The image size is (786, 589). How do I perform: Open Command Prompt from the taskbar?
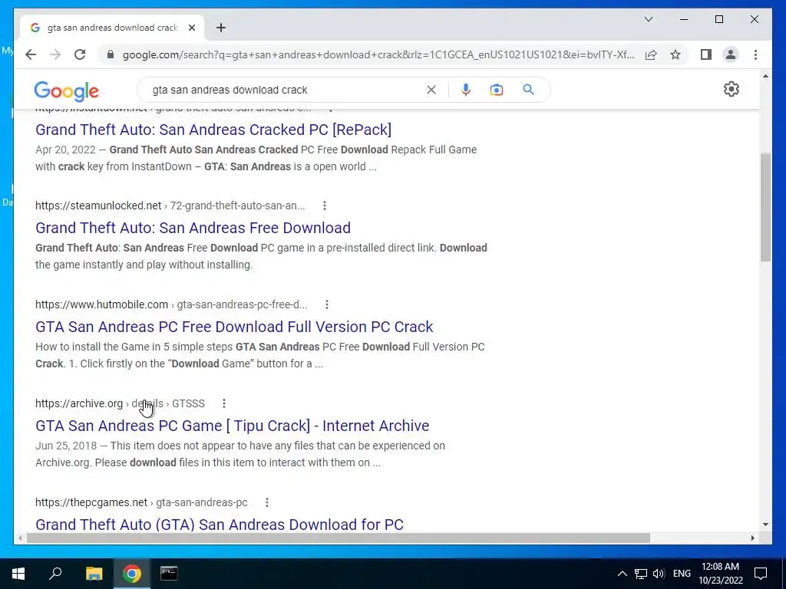point(169,574)
